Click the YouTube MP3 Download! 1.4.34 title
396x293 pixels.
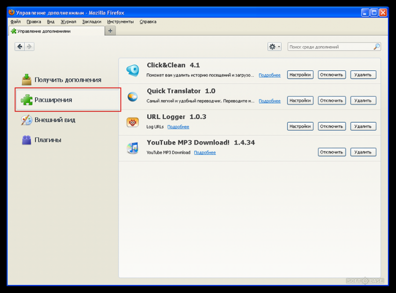point(201,143)
